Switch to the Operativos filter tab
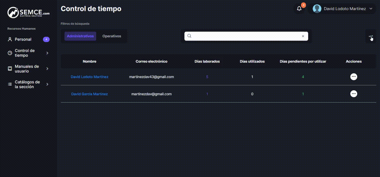Image resolution: width=380 pixels, height=177 pixels. (112, 36)
